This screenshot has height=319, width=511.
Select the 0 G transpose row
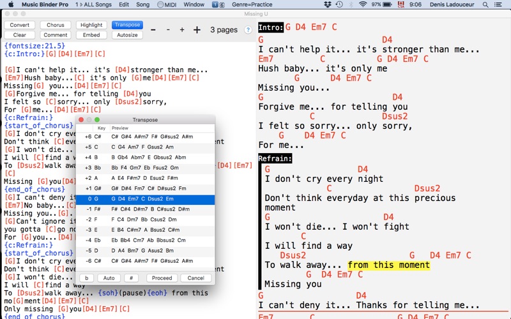(146, 199)
